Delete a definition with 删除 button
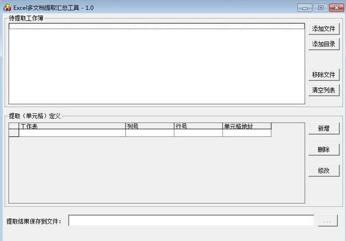Viewport: 346px width, 241px height. pos(324,150)
